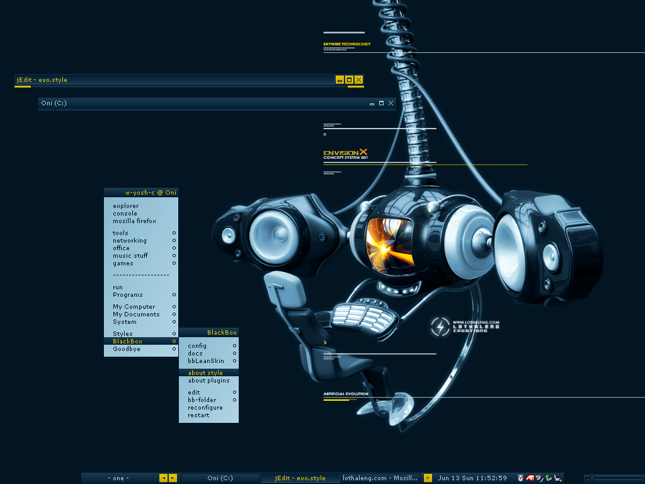The width and height of the screenshot is (645, 484).
Task: Switch to jEdit - evo.style taskbar button
Action: click(x=300, y=478)
